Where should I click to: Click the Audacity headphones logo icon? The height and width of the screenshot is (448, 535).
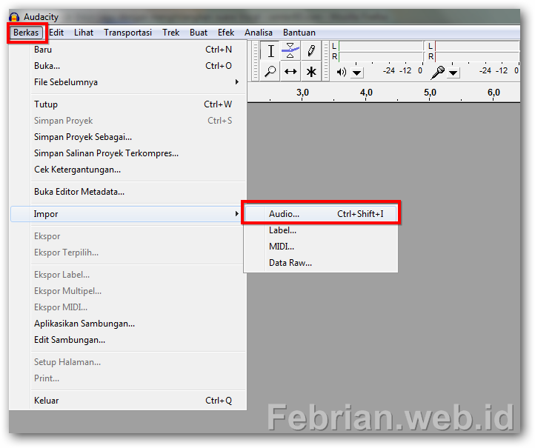tap(14, 17)
